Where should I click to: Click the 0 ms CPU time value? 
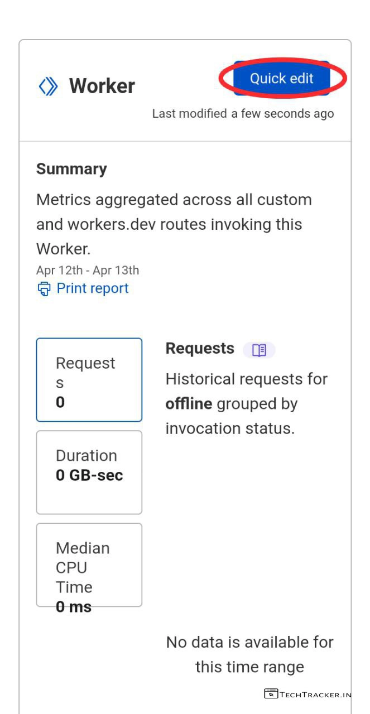(x=74, y=607)
